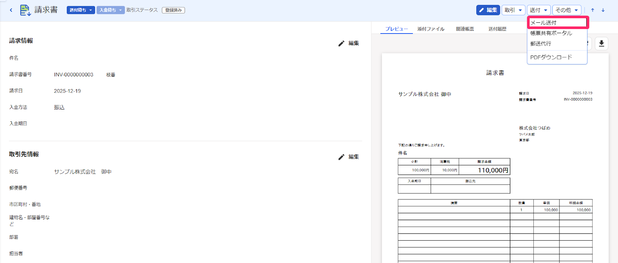Click the 入金方法 value 振込
Image resolution: width=618 pixels, height=263 pixels.
(59, 107)
